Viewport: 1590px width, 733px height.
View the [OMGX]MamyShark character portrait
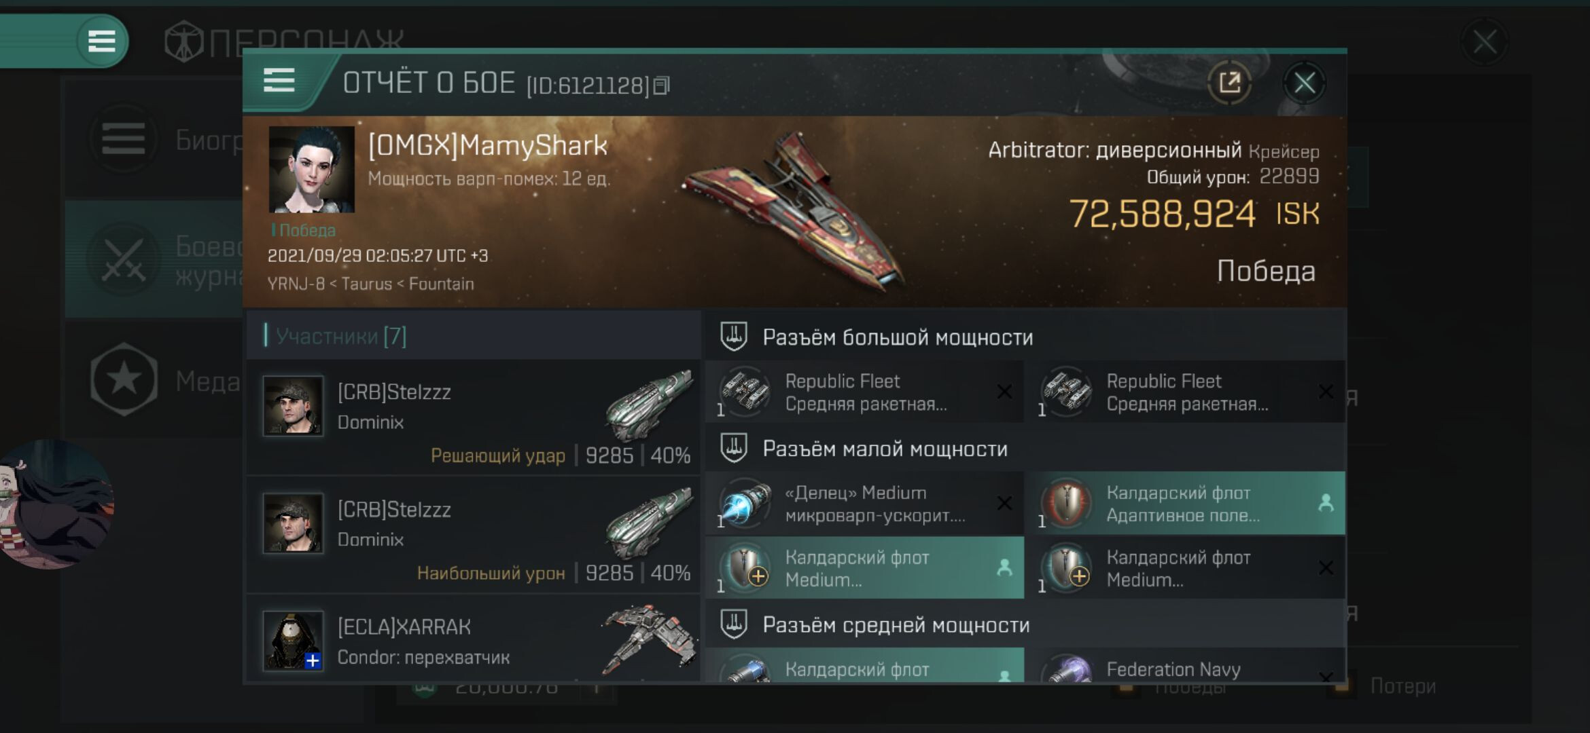point(311,169)
